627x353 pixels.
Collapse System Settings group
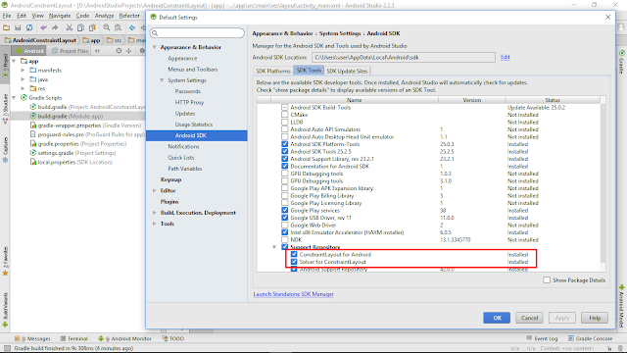point(162,80)
